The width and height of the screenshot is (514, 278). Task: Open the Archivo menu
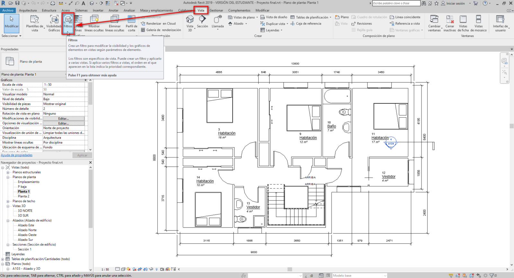click(x=8, y=10)
